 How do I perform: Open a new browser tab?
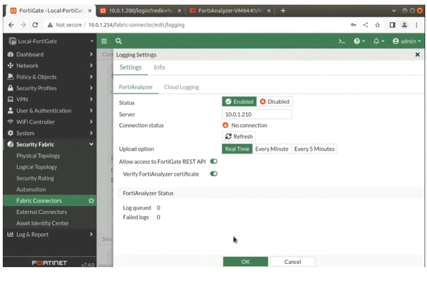coord(283,11)
